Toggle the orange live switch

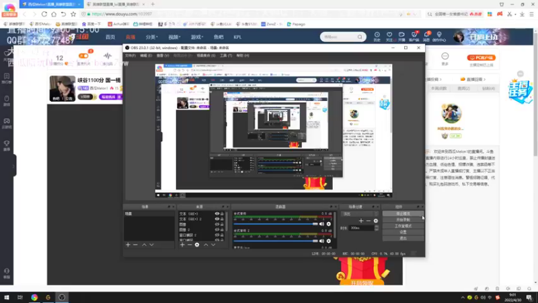click(83, 56)
